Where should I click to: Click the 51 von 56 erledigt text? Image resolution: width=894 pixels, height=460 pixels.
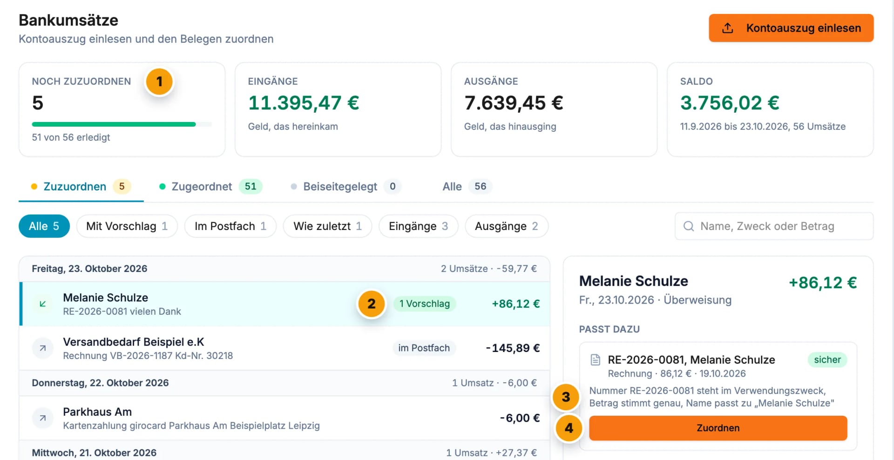71,137
